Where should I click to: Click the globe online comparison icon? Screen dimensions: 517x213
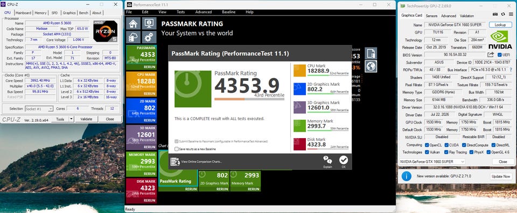pyautogui.click(x=371, y=66)
